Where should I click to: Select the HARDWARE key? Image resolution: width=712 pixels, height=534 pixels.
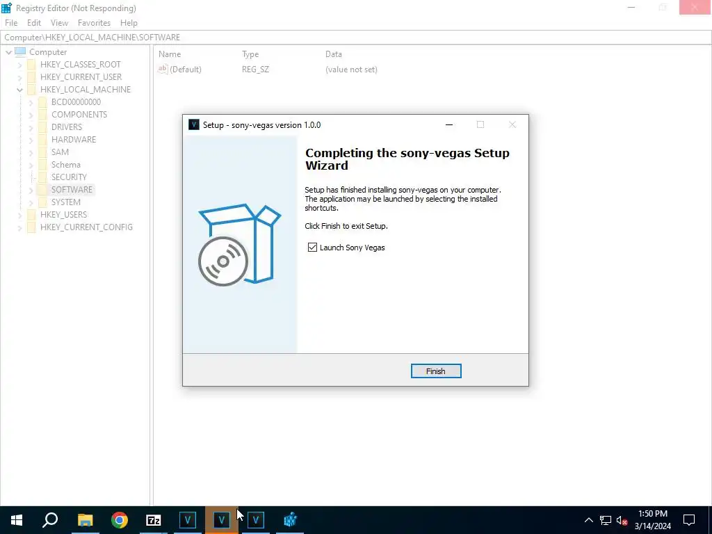click(74, 139)
